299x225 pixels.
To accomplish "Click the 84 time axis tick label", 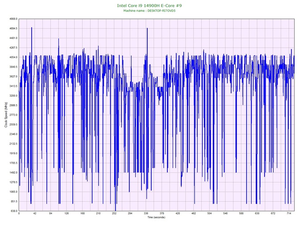I will pos(51,213).
